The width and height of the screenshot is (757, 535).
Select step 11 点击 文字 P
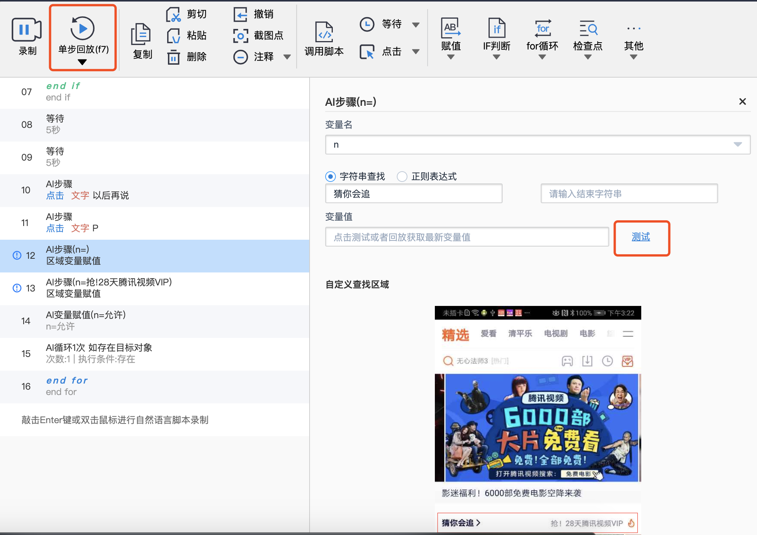155,223
